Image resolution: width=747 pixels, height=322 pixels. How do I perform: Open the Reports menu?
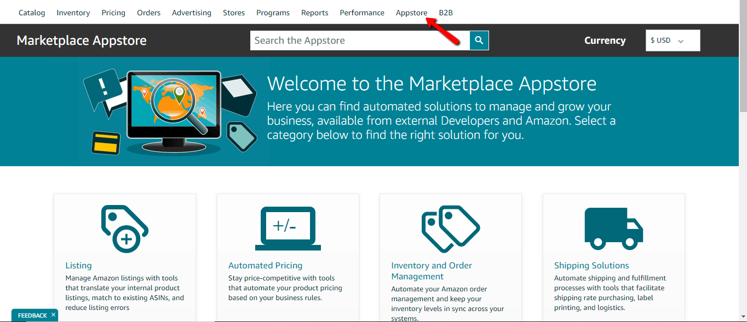[314, 12]
